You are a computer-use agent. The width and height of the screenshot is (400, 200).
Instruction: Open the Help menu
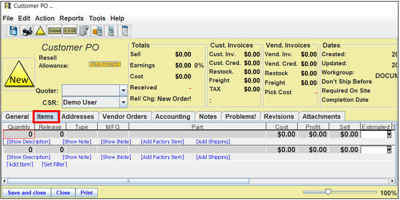[x=117, y=18]
